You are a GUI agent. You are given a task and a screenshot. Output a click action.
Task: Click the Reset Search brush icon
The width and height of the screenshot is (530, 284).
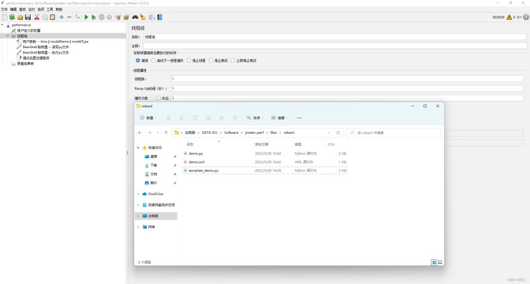[143, 17]
